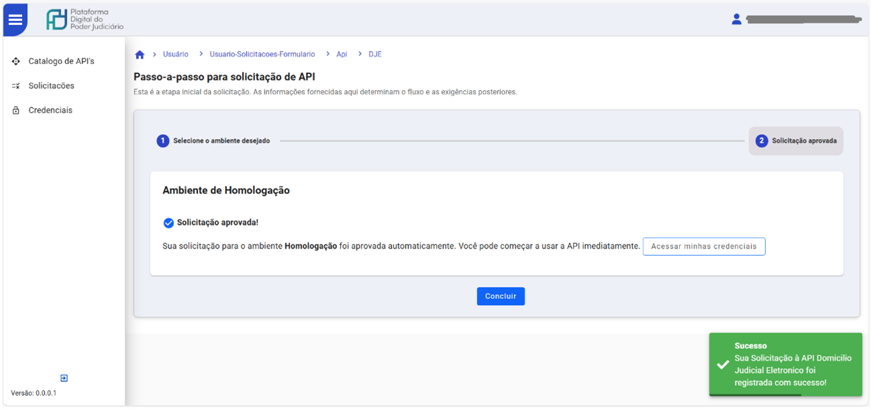871x409 pixels.
Task: Navigate to the Usuário breadcrumb link
Action: click(x=175, y=54)
